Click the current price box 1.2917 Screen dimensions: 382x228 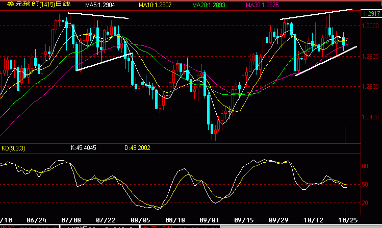click(371, 14)
